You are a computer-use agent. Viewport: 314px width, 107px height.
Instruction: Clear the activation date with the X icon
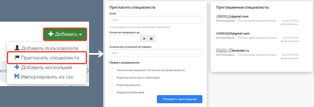(144, 39)
